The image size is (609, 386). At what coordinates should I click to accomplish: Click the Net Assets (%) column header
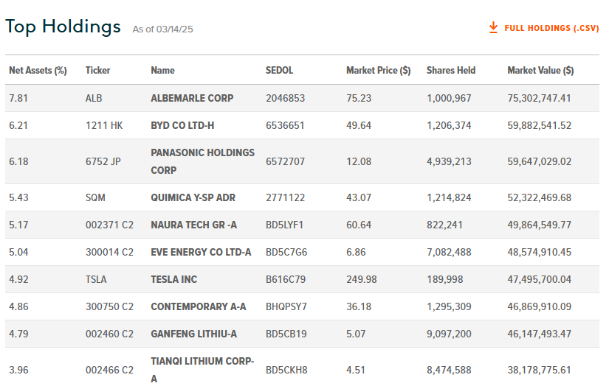click(x=38, y=71)
